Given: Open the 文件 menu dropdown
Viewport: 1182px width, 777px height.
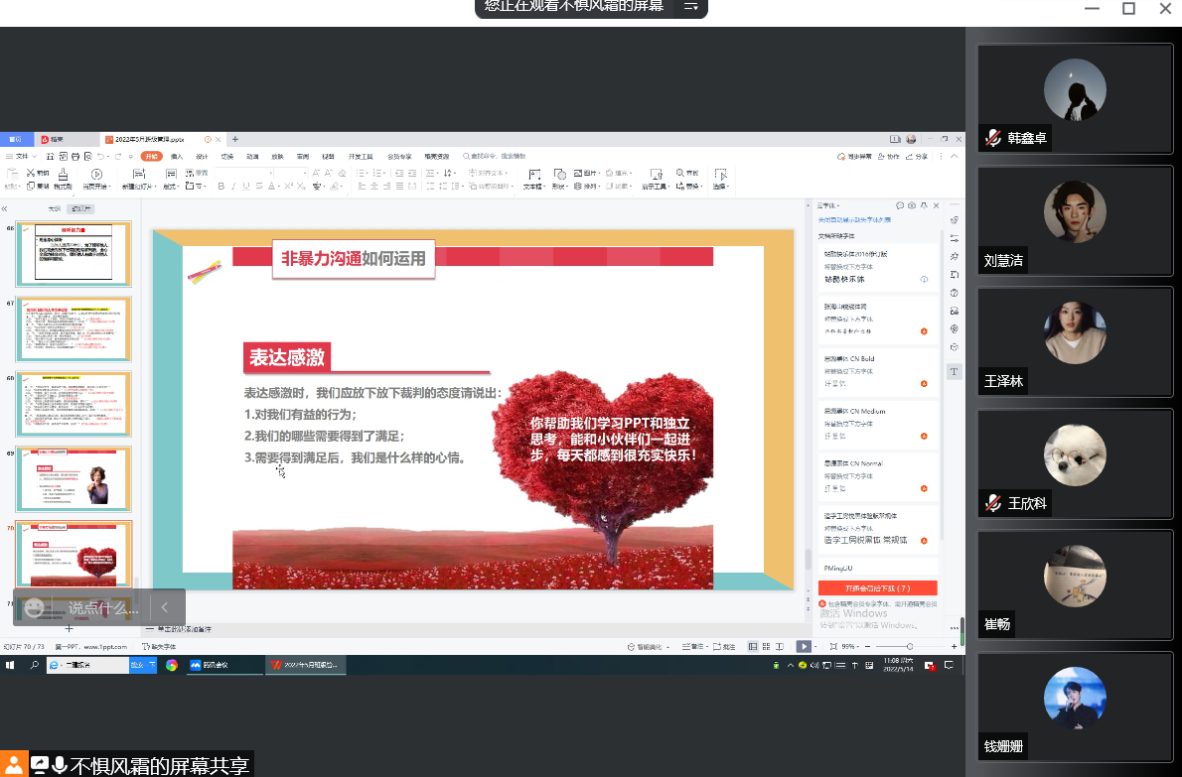Looking at the screenshot, I should (22, 157).
